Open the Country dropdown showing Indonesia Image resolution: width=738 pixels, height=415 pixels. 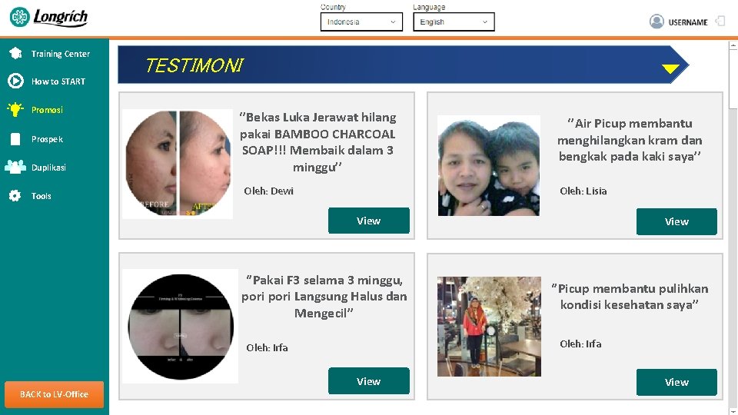[x=361, y=22]
